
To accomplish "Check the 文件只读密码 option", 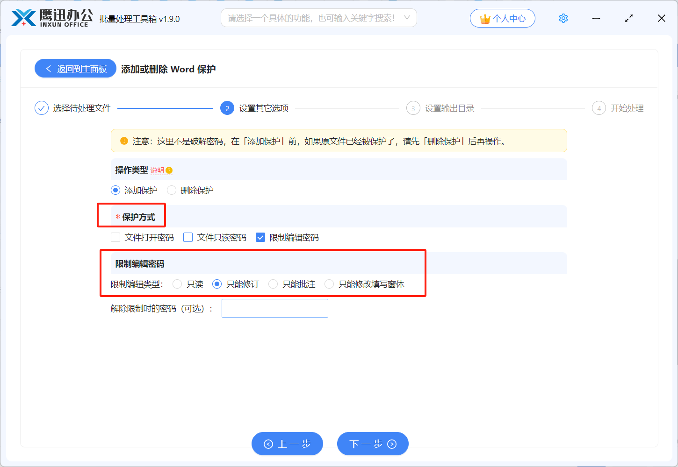I will 188,237.
